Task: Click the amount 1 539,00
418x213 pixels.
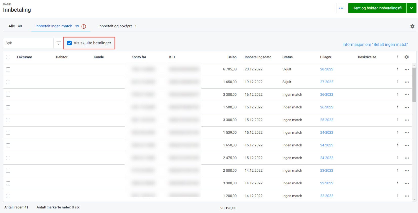Action: [230, 132]
